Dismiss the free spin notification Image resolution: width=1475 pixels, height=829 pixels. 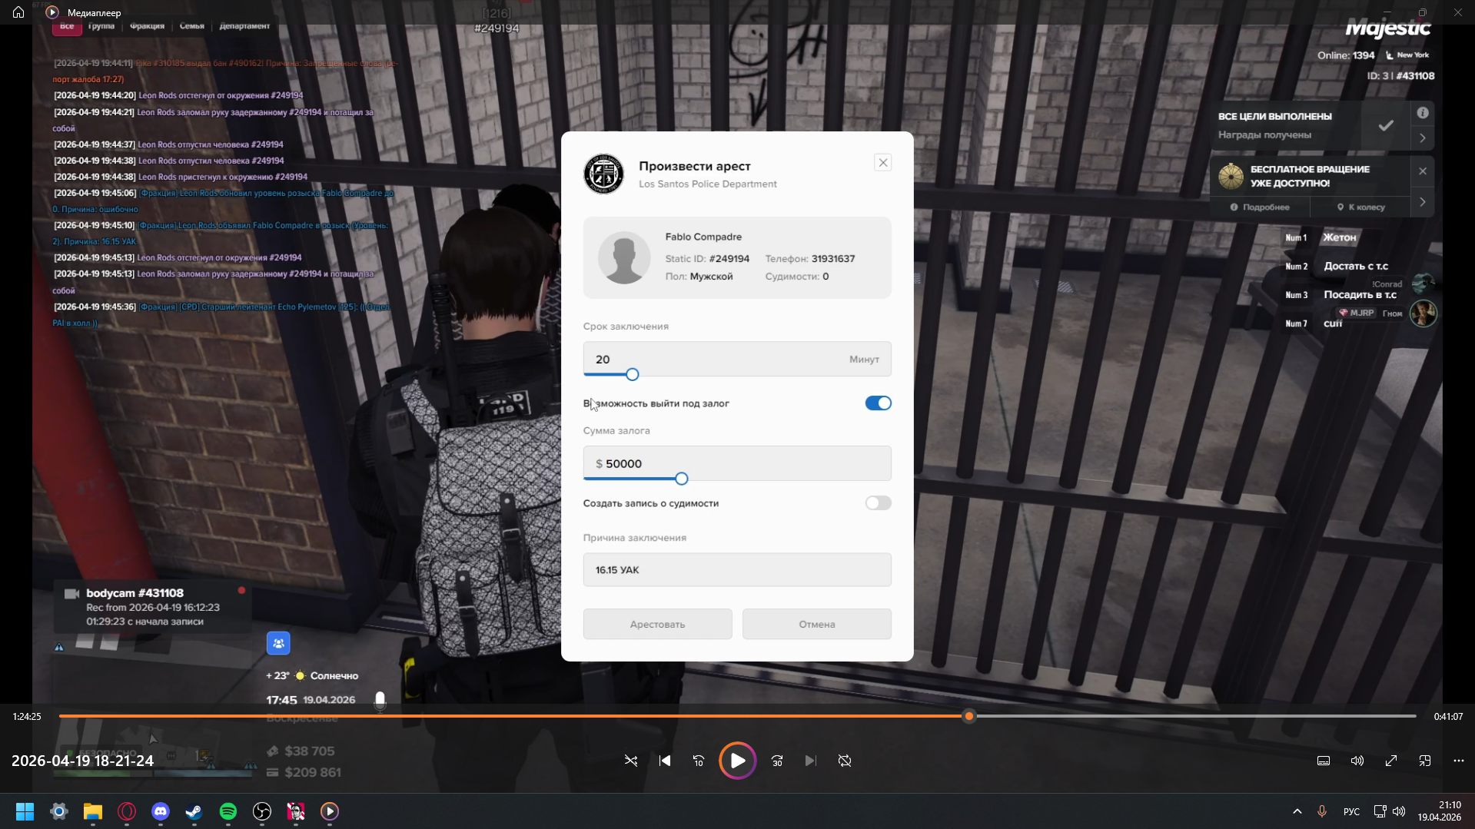1423,171
